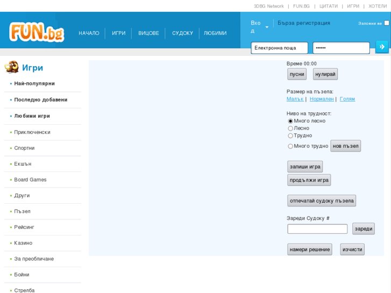Open the ХОТЕЛИ top link
Viewport: 391px width, 293px height.
tap(378, 6)
